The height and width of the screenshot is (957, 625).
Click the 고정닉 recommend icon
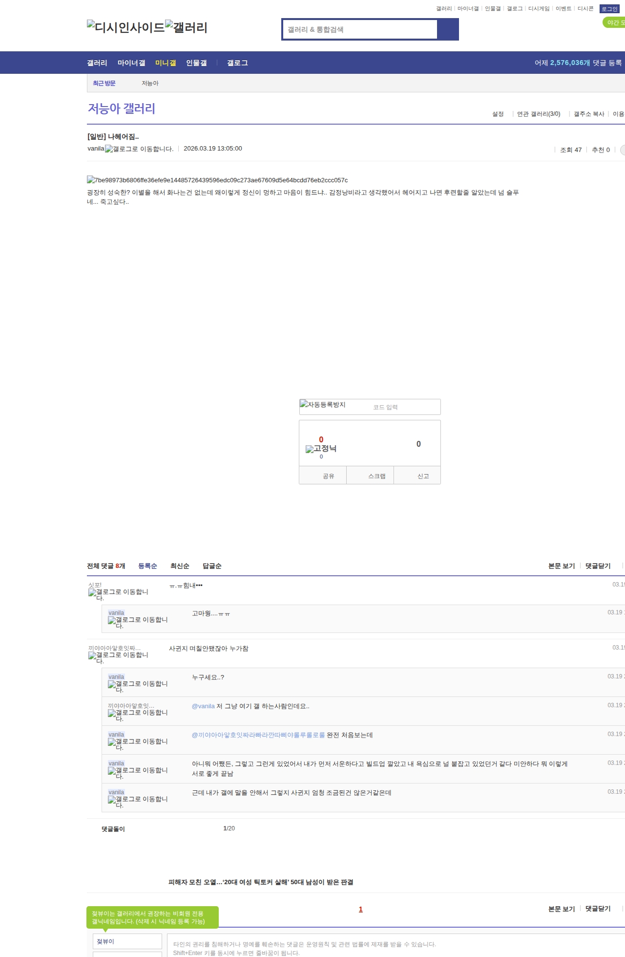pyautogui.click(x=321, y=449)
